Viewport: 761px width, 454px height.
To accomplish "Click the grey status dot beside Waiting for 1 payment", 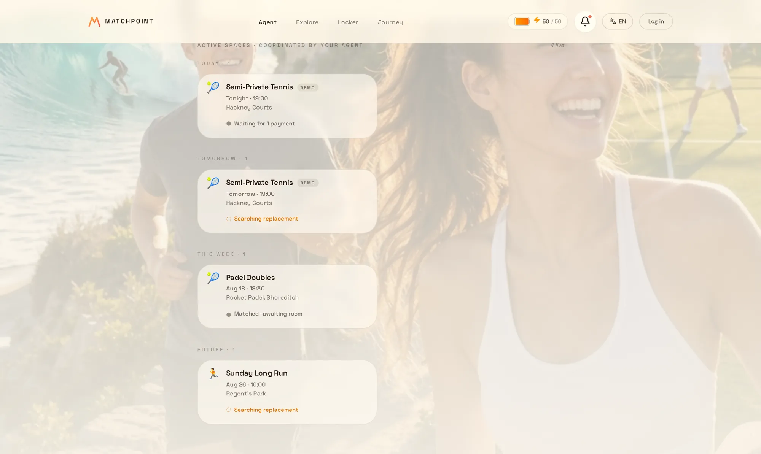I will pyautogui.click(x=229, y=124).
